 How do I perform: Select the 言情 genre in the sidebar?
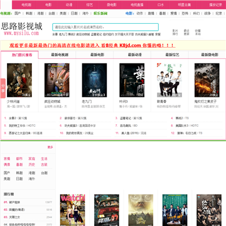pyautogui.click(x=7, y=159)
